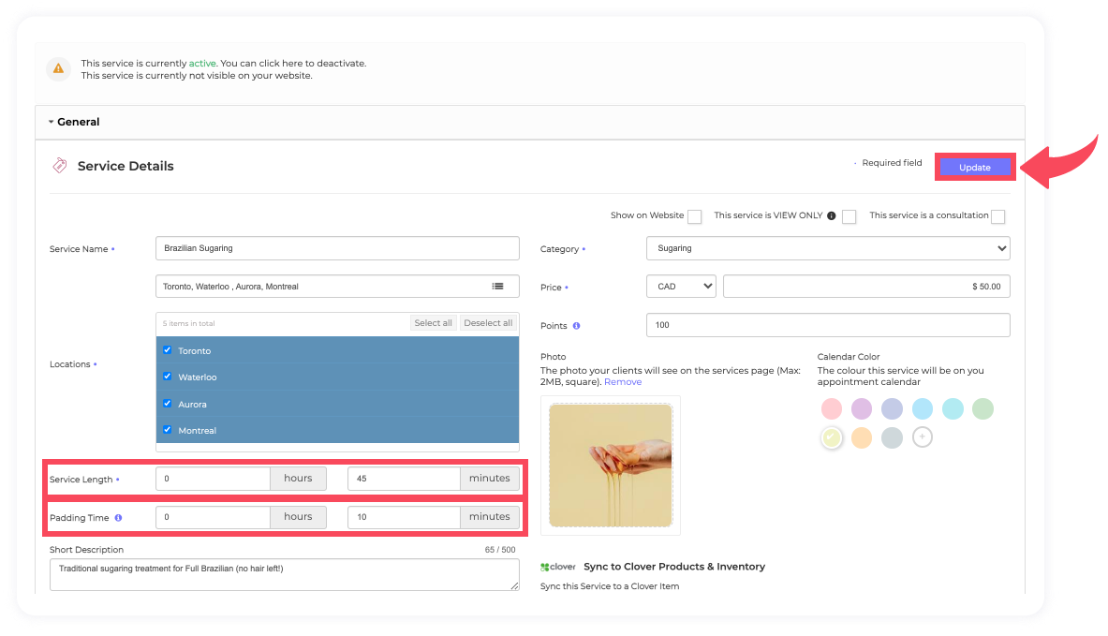Click the VIEW ONLY info icon
The height and width of the screenshot is (636, 1108).
[x=831, y=215]
